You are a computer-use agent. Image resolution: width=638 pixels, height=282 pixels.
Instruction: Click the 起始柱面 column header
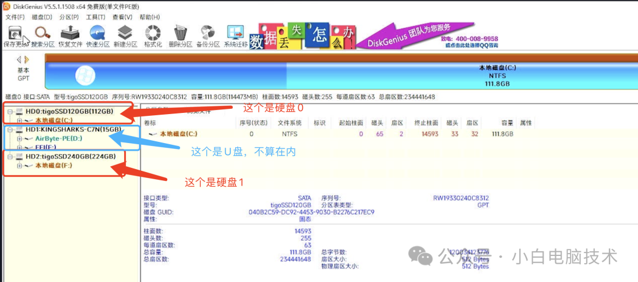coord(351,123)
